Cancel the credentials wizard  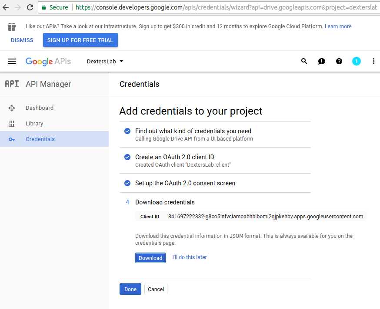(x=156, y=289)
